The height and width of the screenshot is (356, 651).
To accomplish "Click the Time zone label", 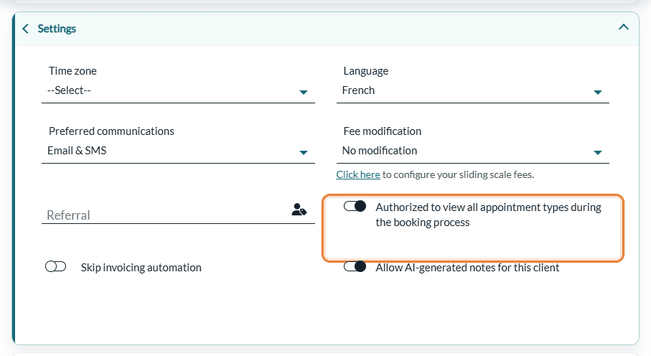I will point(72,71).
